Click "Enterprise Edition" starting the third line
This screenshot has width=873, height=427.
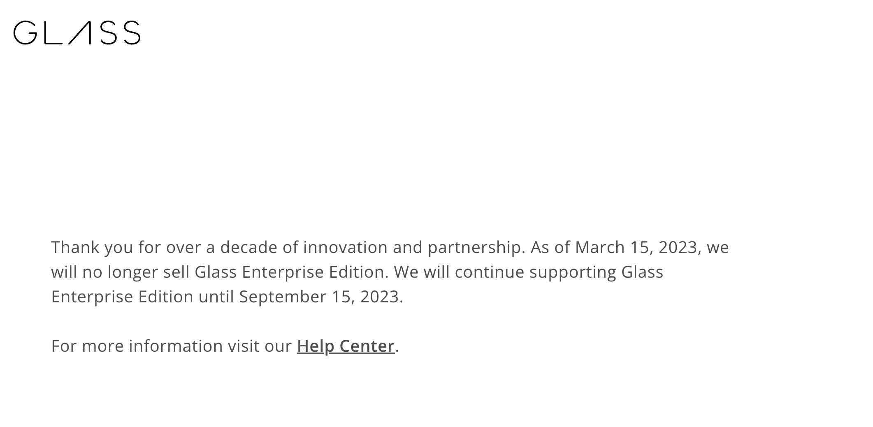122,297
